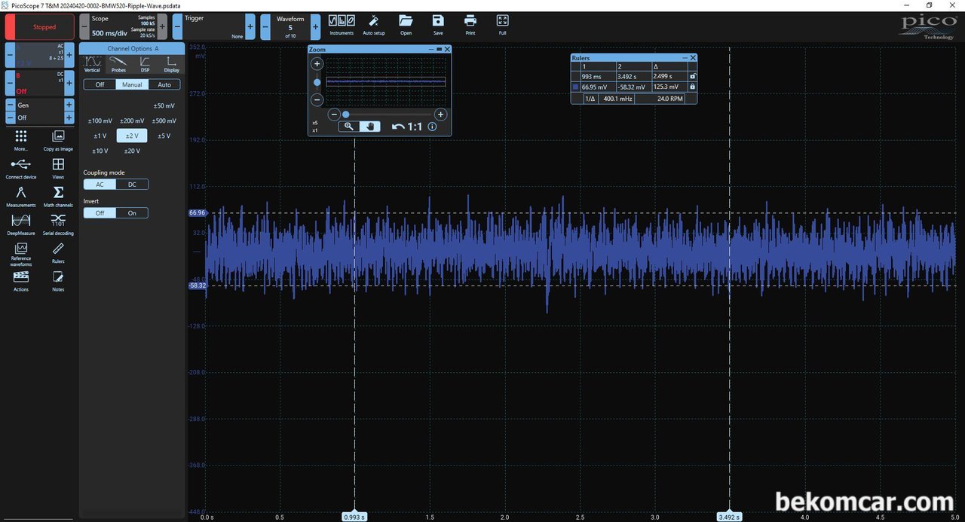Click the Open file folder icon
Viewport: 965px width, 522px height.
click(406, 24)
